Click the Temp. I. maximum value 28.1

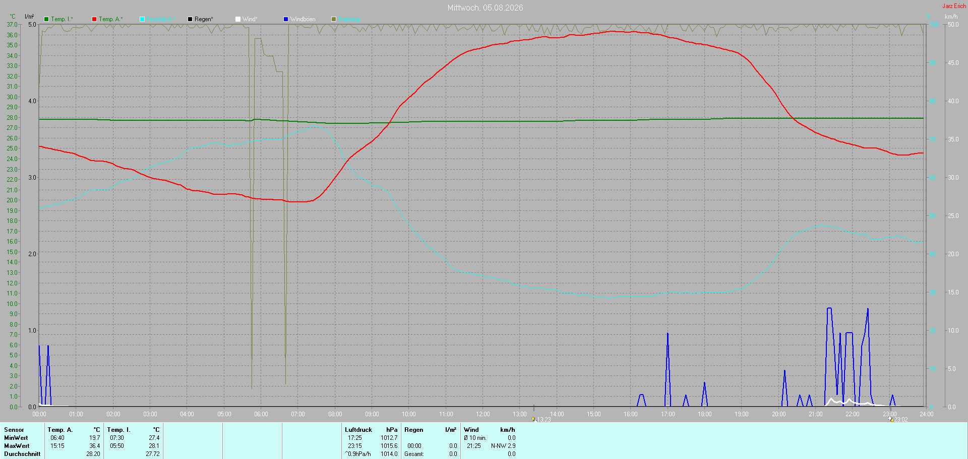tap(154, 446)
